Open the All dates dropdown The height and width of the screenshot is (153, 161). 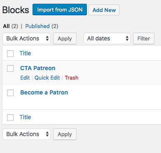107,38
